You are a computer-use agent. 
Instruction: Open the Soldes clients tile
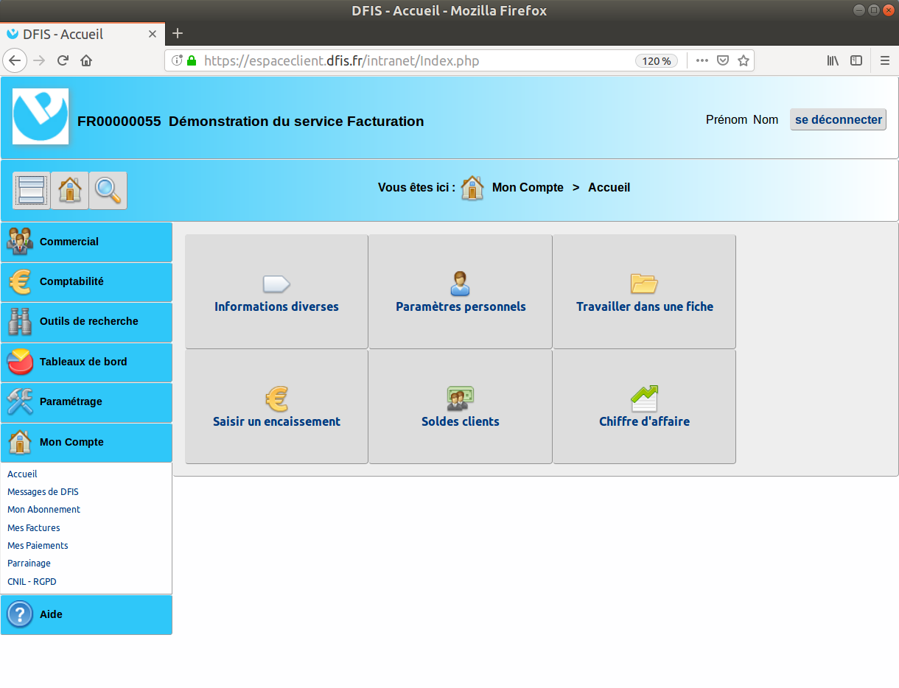(461, 407)
